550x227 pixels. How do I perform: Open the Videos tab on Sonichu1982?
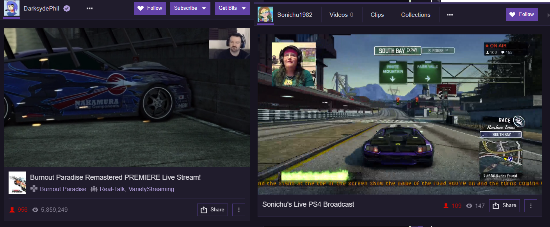342,15
